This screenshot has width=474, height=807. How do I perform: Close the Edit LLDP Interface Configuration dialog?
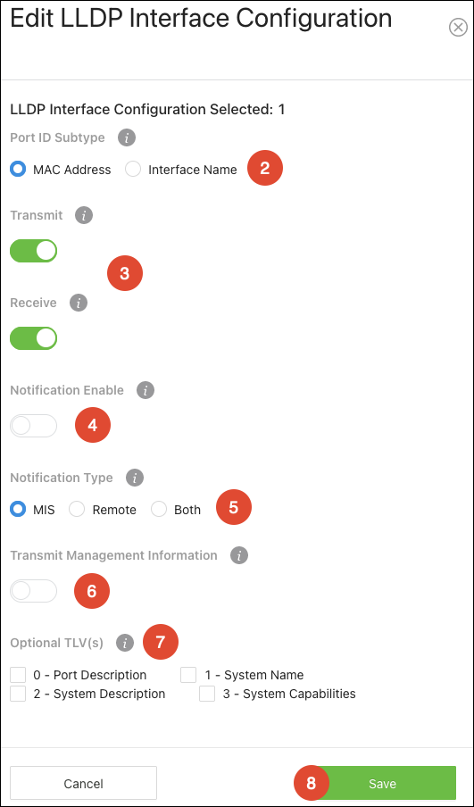[458, 28]
